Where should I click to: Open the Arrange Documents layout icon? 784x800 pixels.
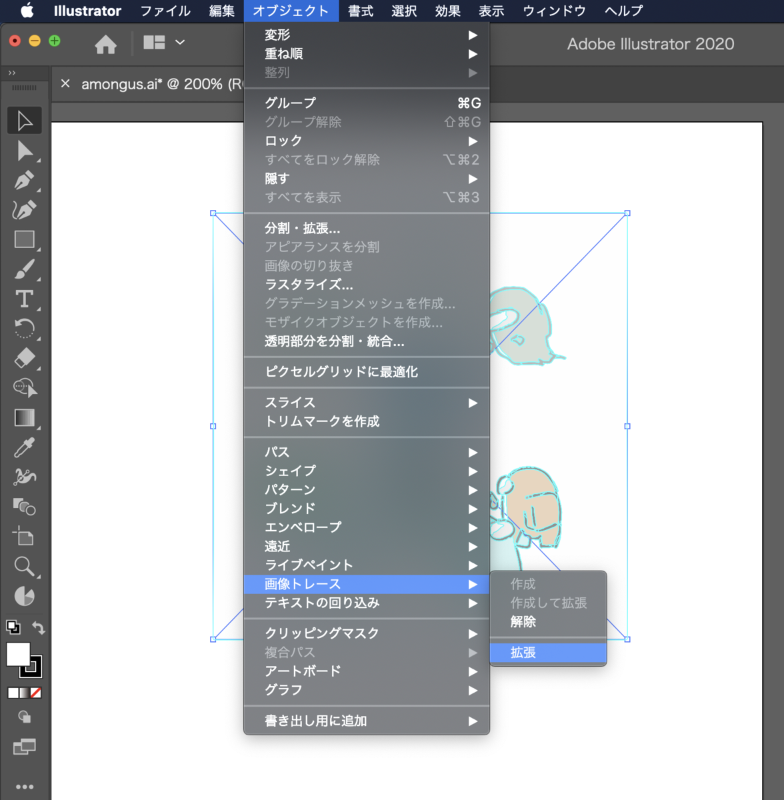pyautogui.click(x=154, y=42)
